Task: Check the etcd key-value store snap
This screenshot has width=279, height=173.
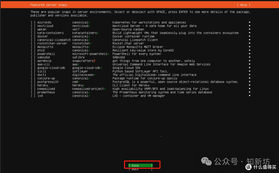Action: [33, 50]
